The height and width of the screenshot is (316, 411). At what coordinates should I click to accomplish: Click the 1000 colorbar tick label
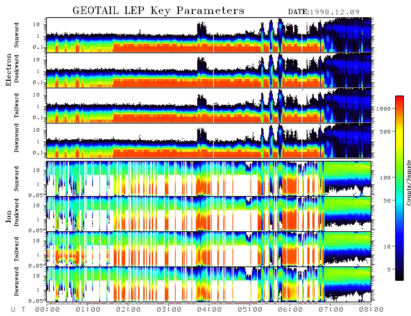pyautogui.click(x=383, y=108)
